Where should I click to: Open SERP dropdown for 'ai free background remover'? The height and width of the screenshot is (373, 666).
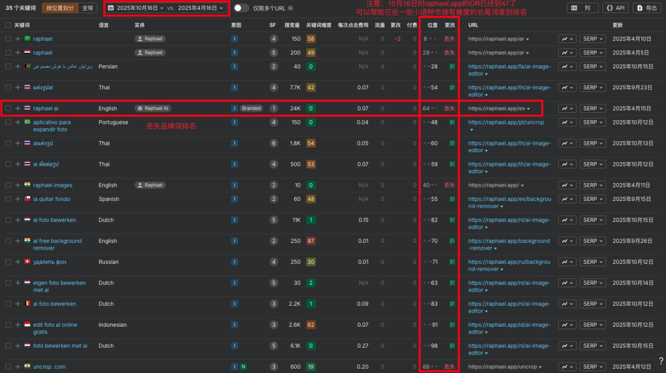point(593,241)
